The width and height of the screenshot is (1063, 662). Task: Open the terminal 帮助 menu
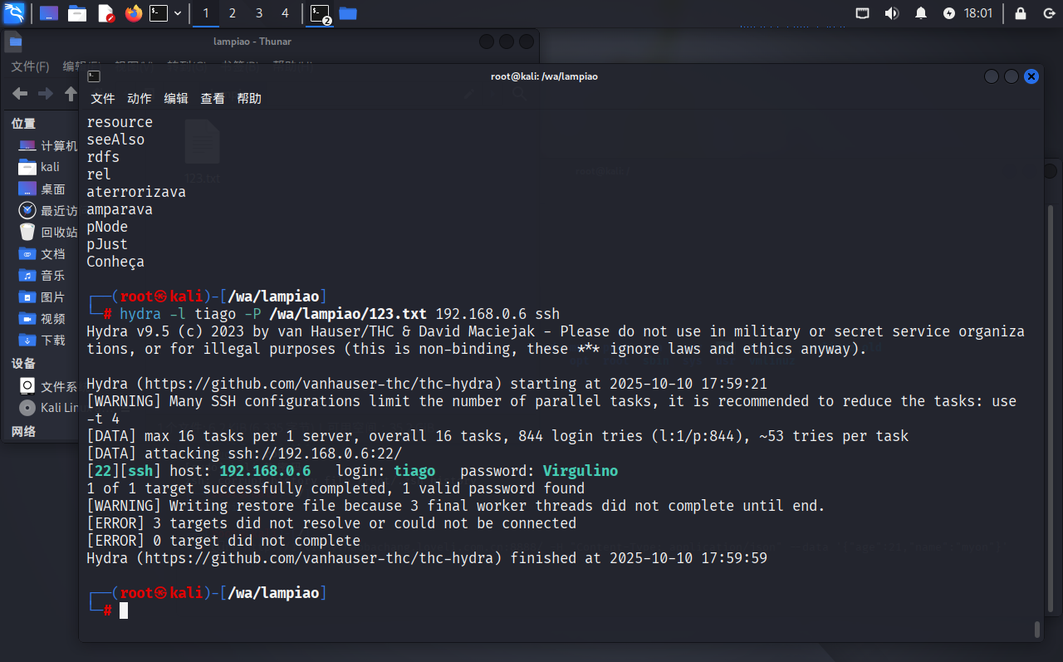tap(249, 98)
